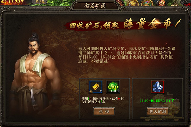Viewport: 191px width, 127px height.
Task: Open the 充值 recharge button
Action: [x=40, y=2]
